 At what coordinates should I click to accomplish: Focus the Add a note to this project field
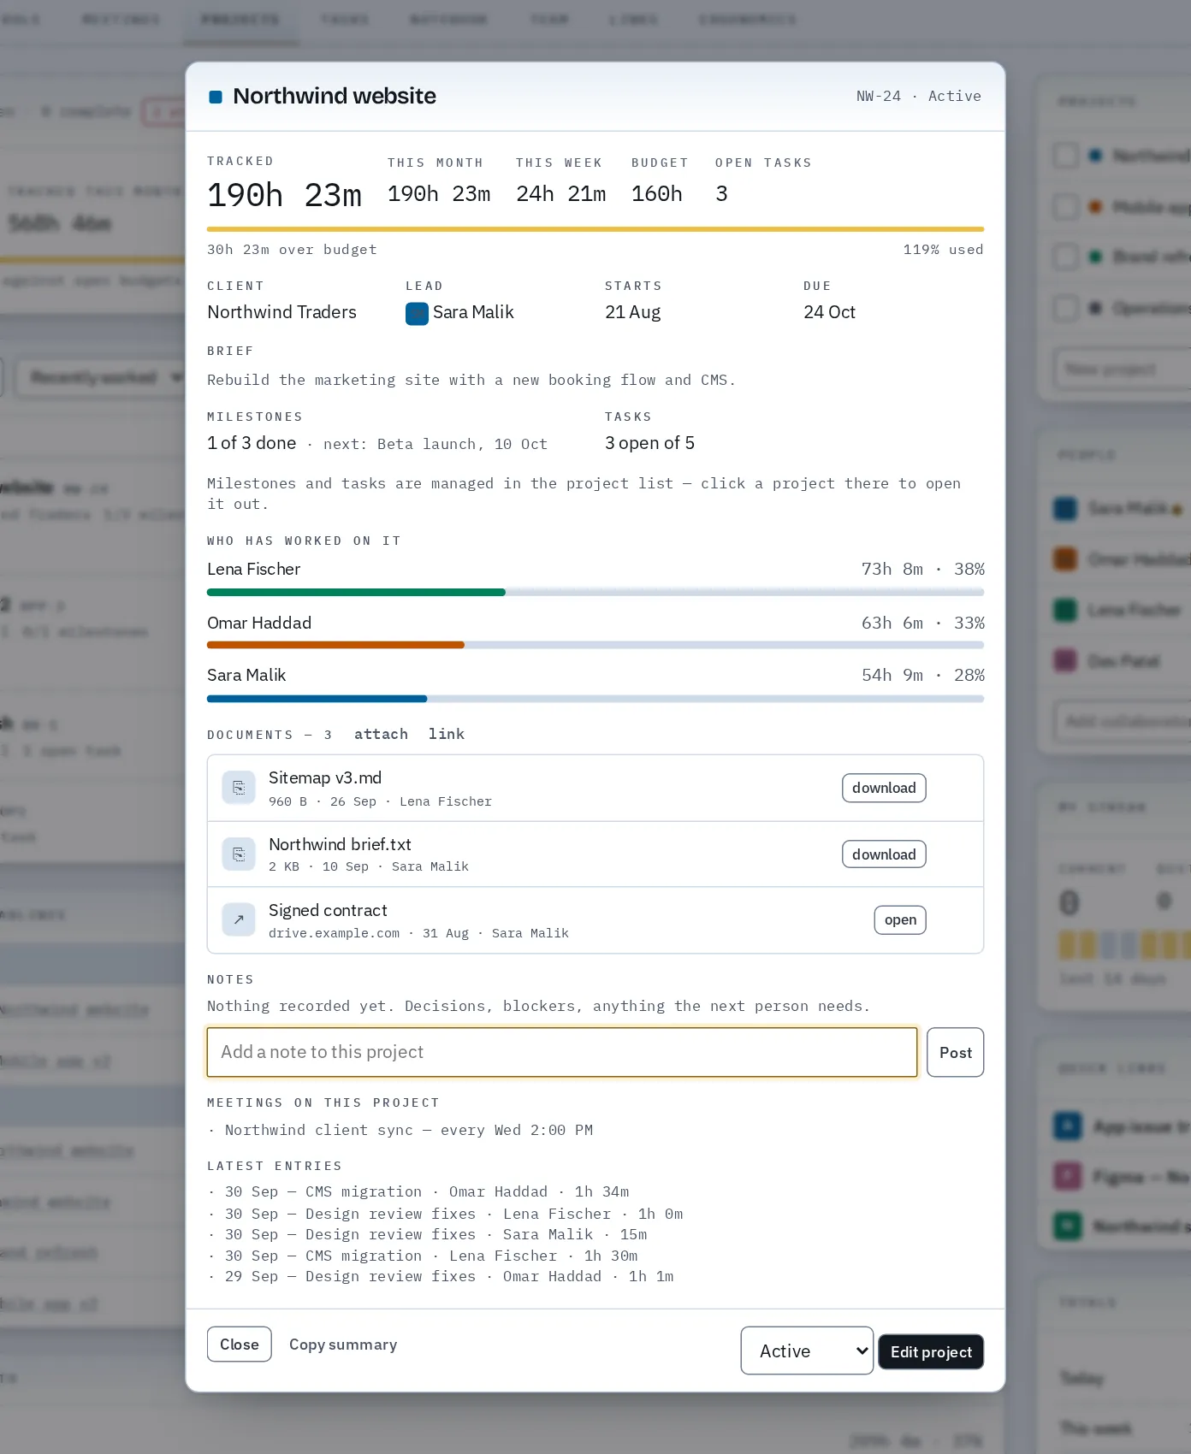click(562, 1052)
